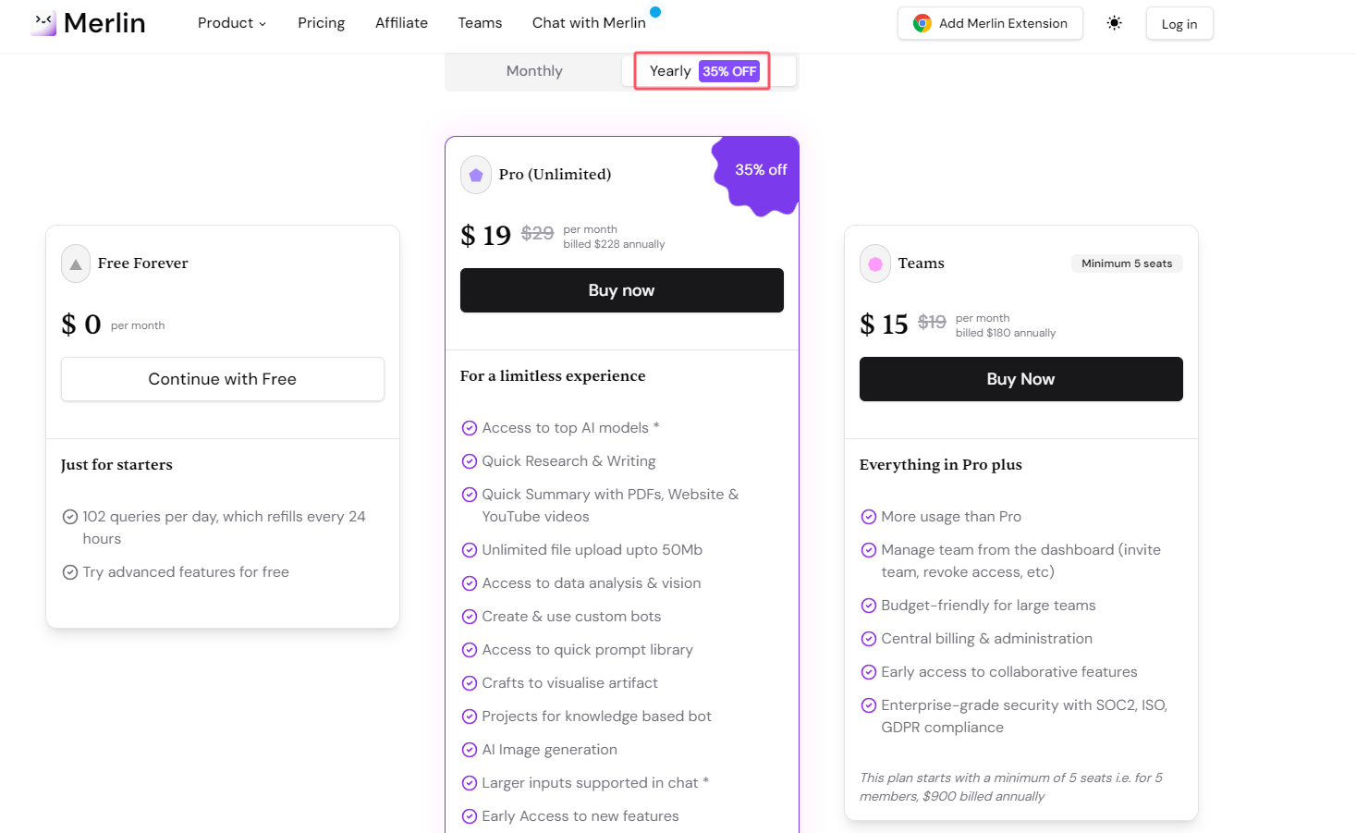The width and height of the screenshot is (1356, 833).
Task: Click 'Everything in Pro plus' heading
Action: pyautogui.click(x=941, y=465)
